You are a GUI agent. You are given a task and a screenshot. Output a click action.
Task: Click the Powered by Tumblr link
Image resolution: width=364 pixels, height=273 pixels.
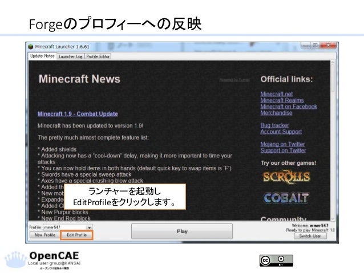234,80
